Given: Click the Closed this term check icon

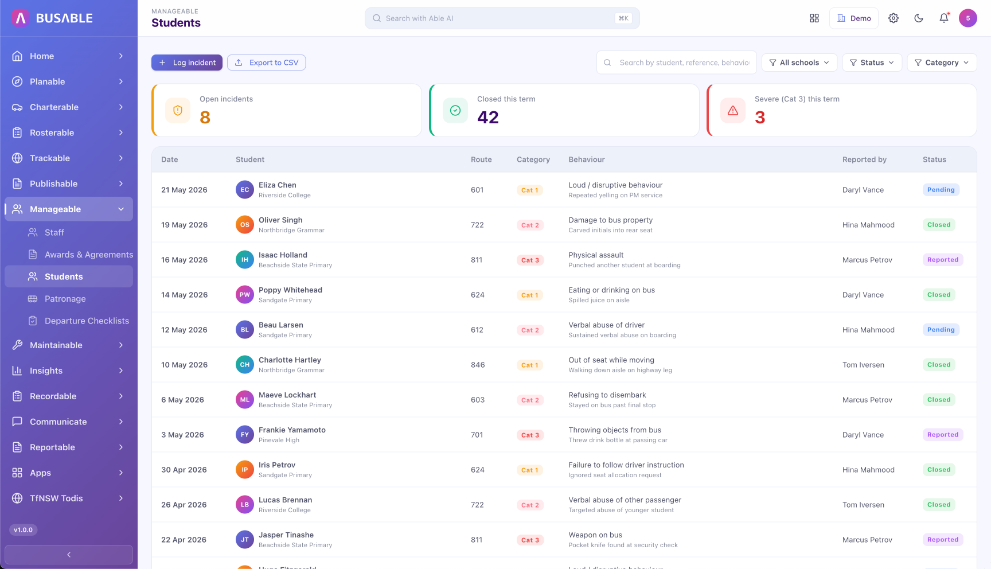Looking at the screenshot, I should 455,111.
